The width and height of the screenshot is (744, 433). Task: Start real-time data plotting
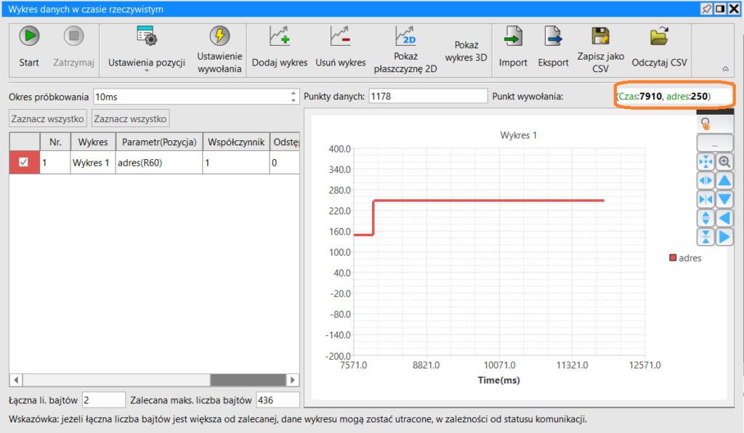point(29,47)
